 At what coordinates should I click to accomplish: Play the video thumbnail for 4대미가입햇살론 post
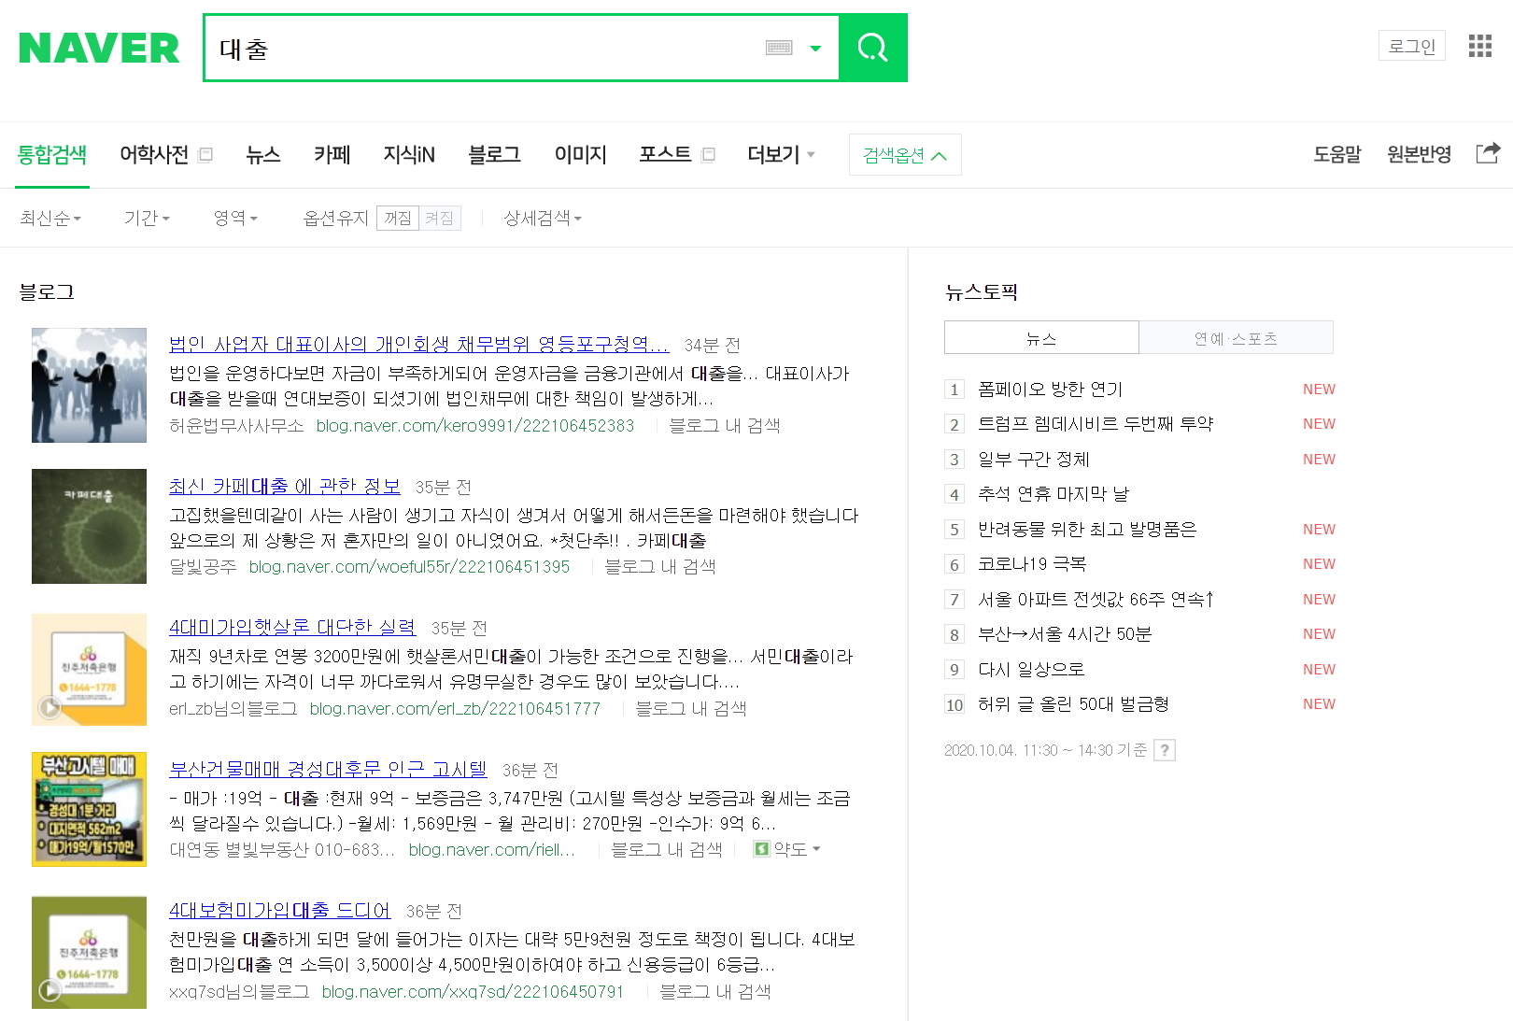click(x=89, y=669)
